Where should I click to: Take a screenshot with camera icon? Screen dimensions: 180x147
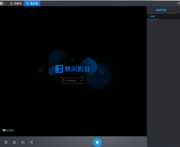click(14, 142)
